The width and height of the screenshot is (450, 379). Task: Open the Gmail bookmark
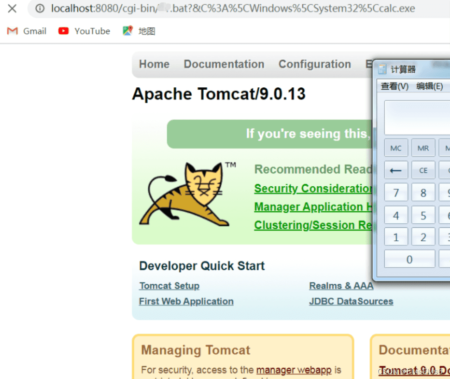coord(26,31)
